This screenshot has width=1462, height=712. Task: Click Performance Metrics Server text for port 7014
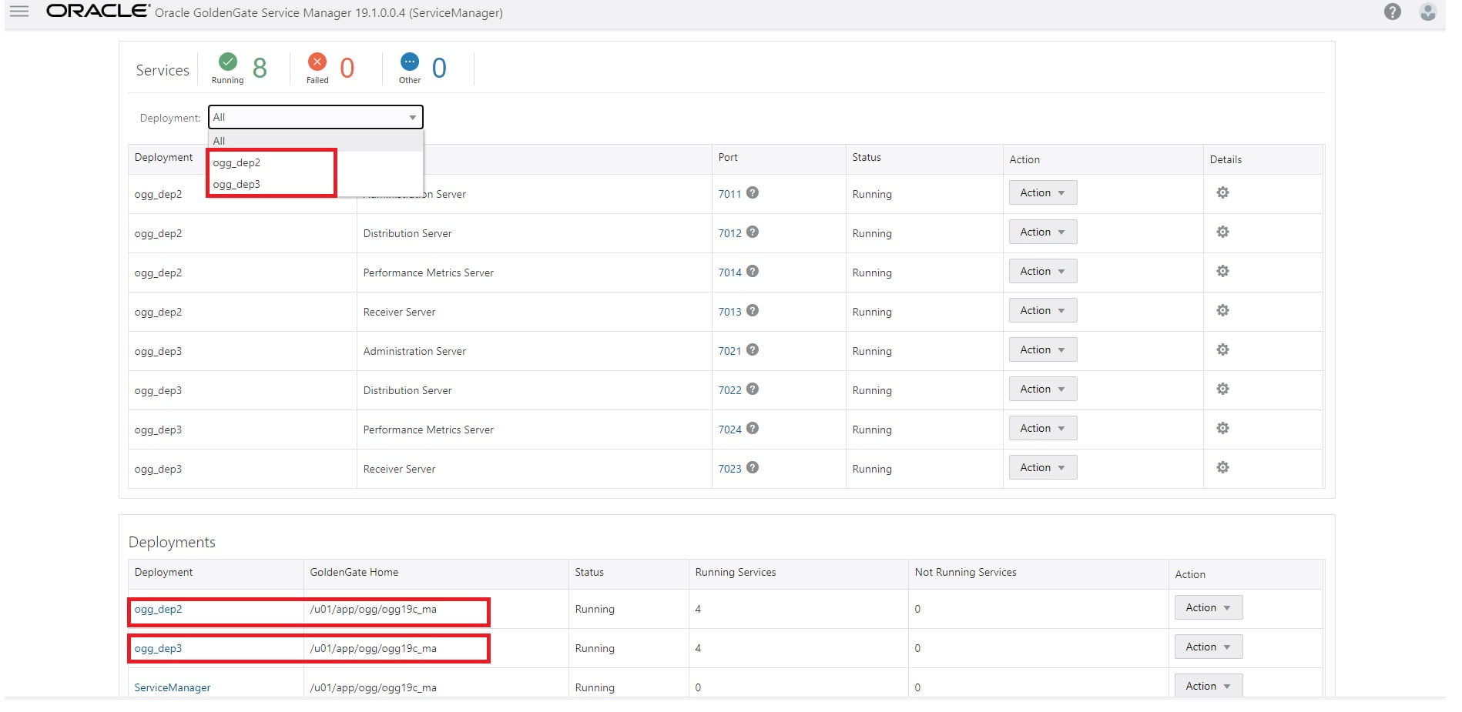point(428,272)
